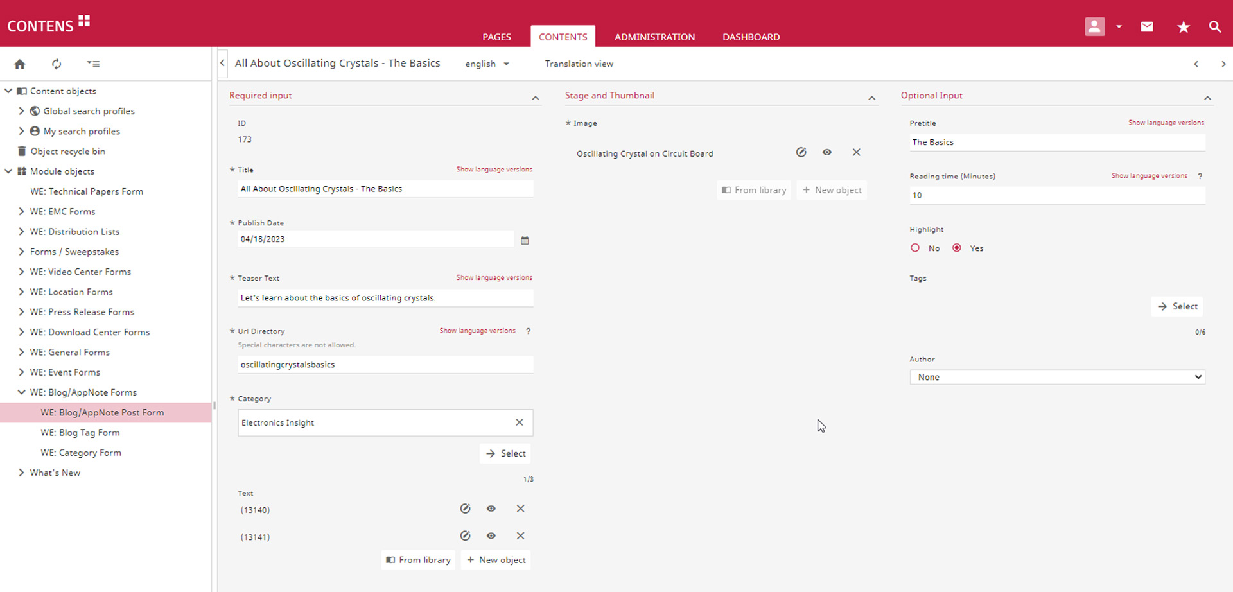The image size is (1233, 592).
Task: Click the favorites star icon
Action: (1183, 27)
